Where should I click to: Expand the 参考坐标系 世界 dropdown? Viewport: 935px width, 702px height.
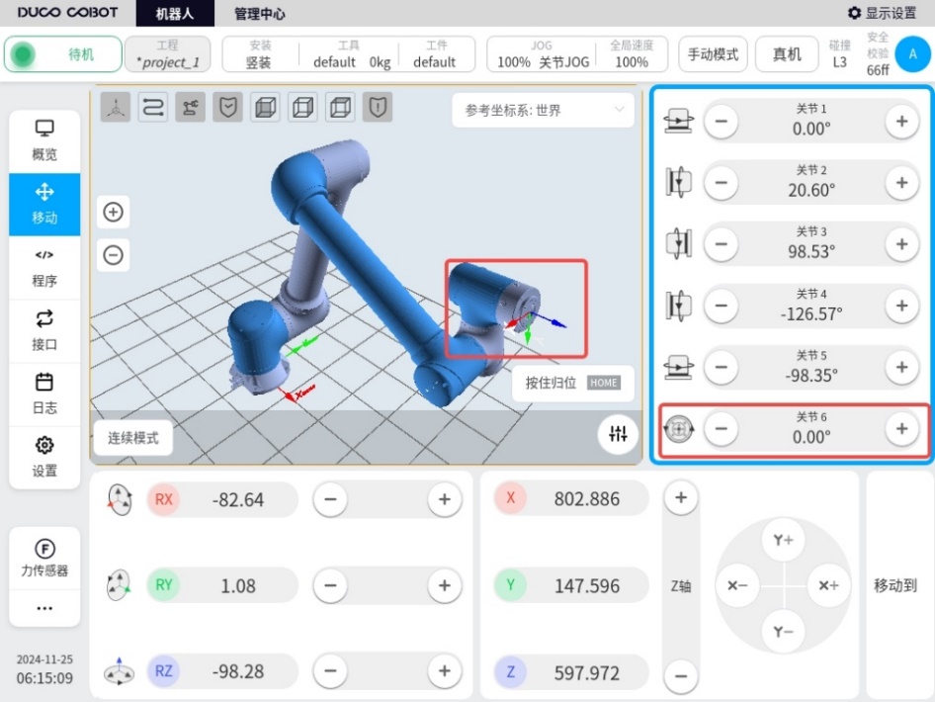tap(543, 111)
